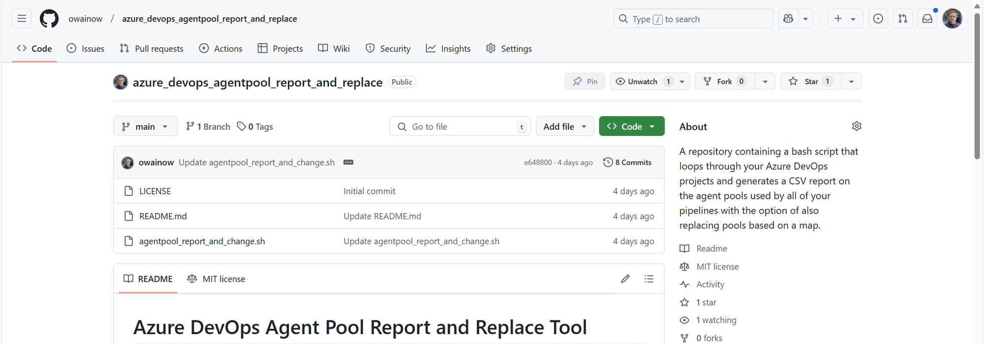The height and width of the screenshot is (344, 984).
Task: Open the README outline list icon
Action: point(649,279)
